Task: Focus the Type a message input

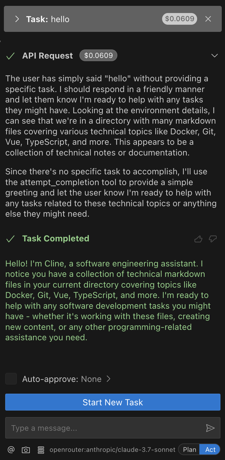Action: click(104, 428)
